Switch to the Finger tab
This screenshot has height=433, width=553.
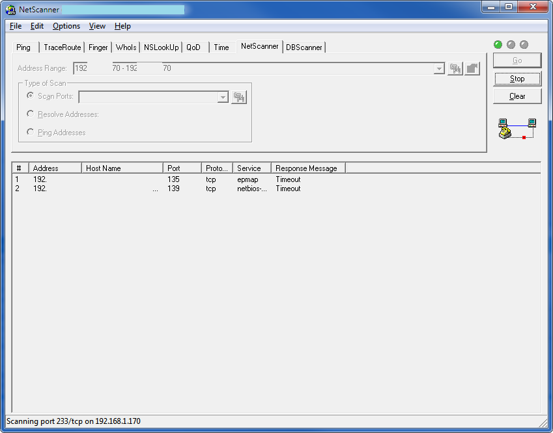[x=98, y=47]
